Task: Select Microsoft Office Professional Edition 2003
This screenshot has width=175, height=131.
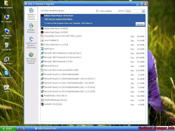Action: point(93,70)
